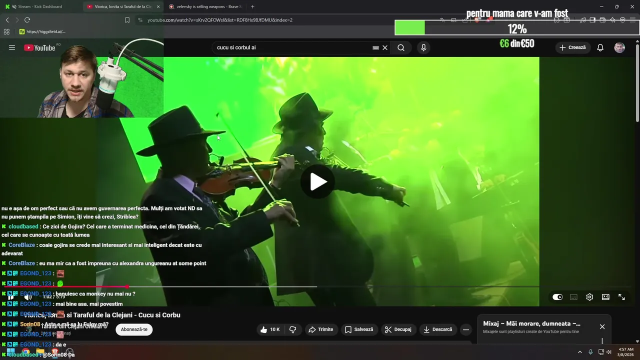The image size is (640, 360).
Task: Subscribe with the Abonează-te button
Action: 134,329
